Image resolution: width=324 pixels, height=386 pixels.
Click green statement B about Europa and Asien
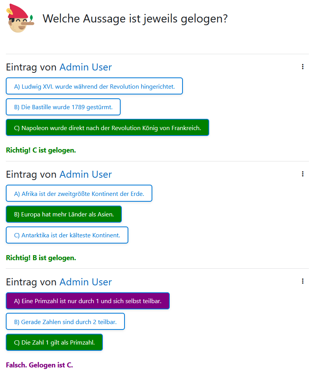pos(64,214)
